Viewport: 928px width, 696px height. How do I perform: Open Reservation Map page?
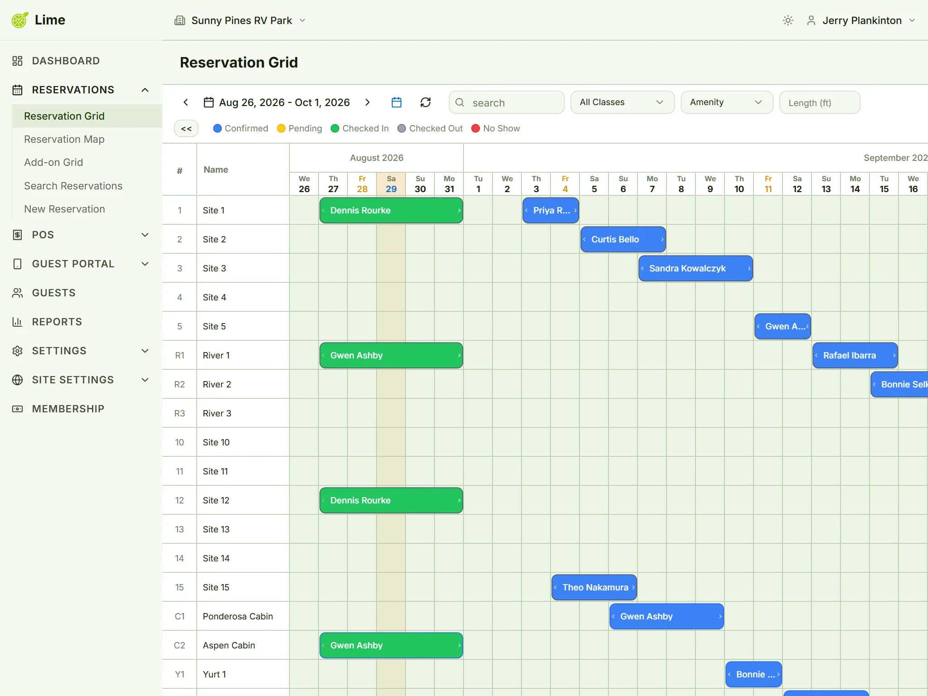click(x=64, y=139)
